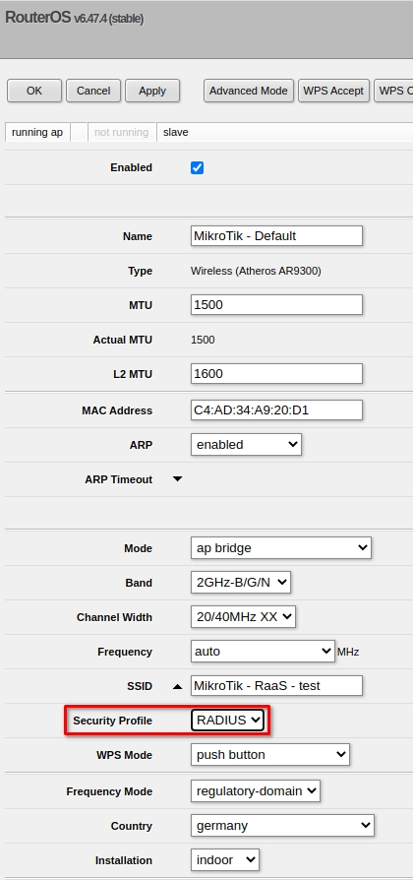Open the ARP dropdown
The height and width of the screenshot is (880, 413).
[x=246, y=445]
